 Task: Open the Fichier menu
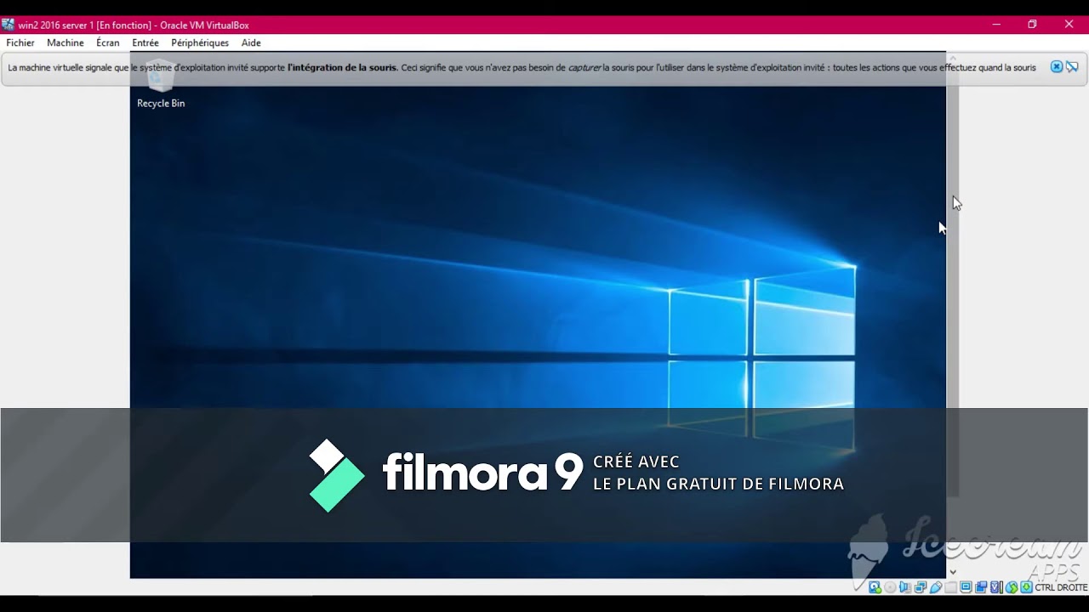tap(20, 42)
